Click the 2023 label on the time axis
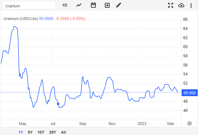199x135 pixels. [142, 124]
